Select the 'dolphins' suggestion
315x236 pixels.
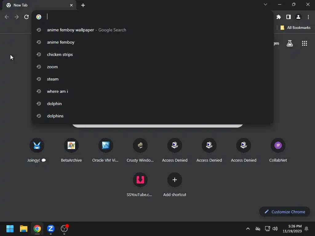[153, 116]
